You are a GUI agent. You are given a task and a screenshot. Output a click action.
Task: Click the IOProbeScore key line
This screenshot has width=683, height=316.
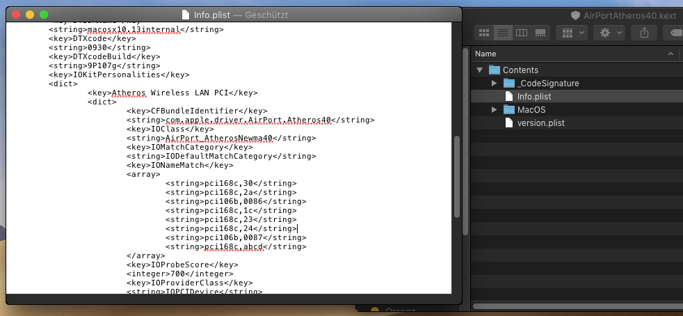182,264
